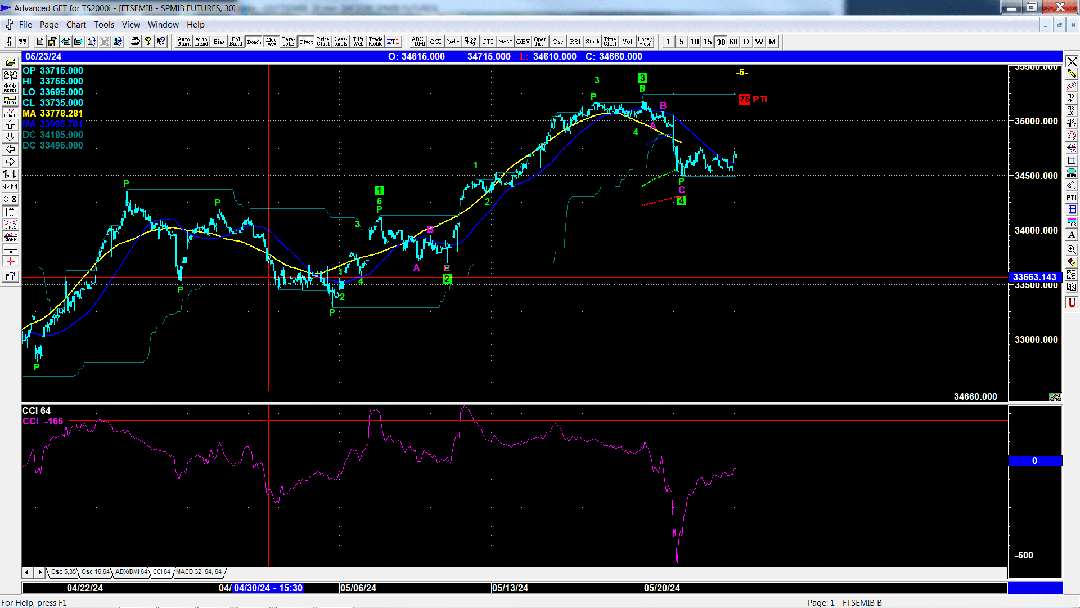Activate the zoom magnifier tool
Screen dimensions: 1080x608
(x=1072, y=249)
